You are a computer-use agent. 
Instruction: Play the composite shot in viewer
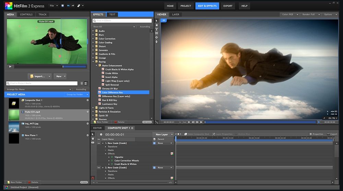tap(201, 122)
